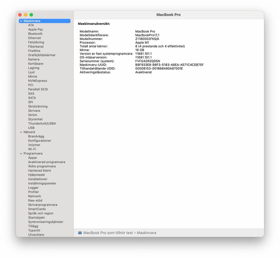Viewport: 280px width, 258px height.
Task: Select Ethernet hardware entry
Action: (34, 38)
